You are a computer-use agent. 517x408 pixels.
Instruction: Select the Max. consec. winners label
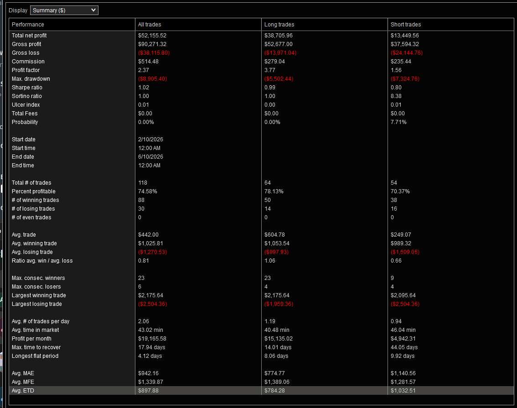[x=38, y=278]
